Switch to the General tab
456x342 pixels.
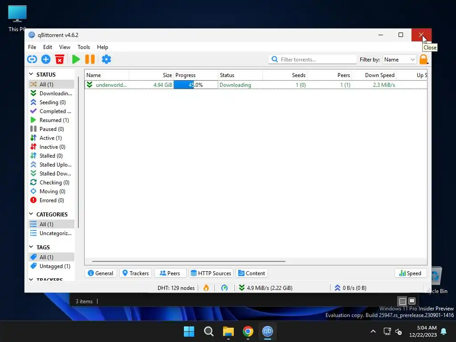point(101,273)
